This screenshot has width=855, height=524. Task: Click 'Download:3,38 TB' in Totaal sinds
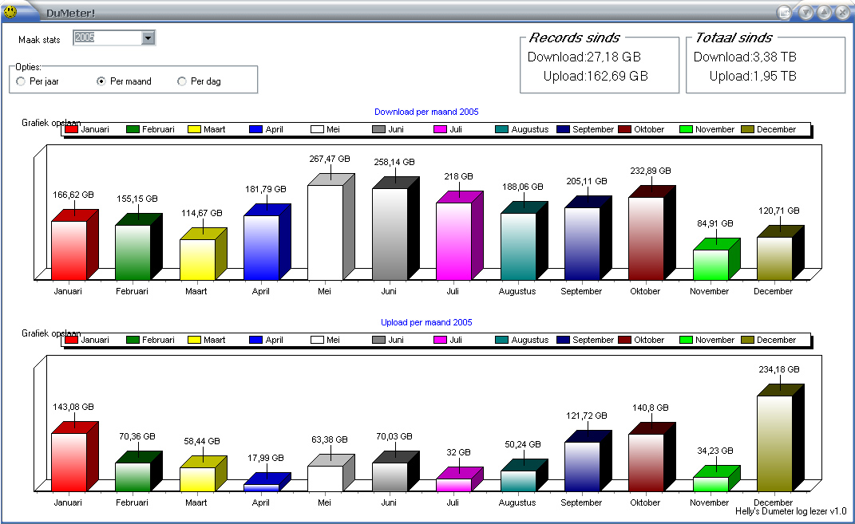pos(745,57)
